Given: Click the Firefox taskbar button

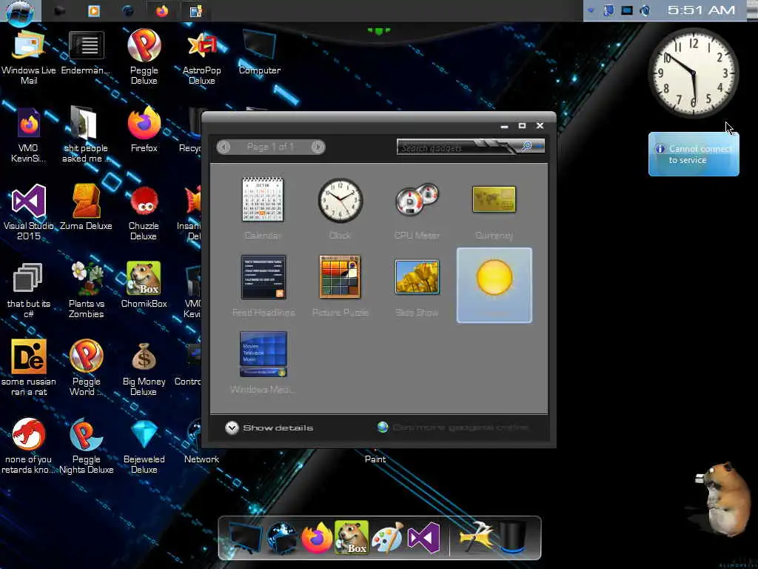Looking at the screenshot, I should 162,10.
